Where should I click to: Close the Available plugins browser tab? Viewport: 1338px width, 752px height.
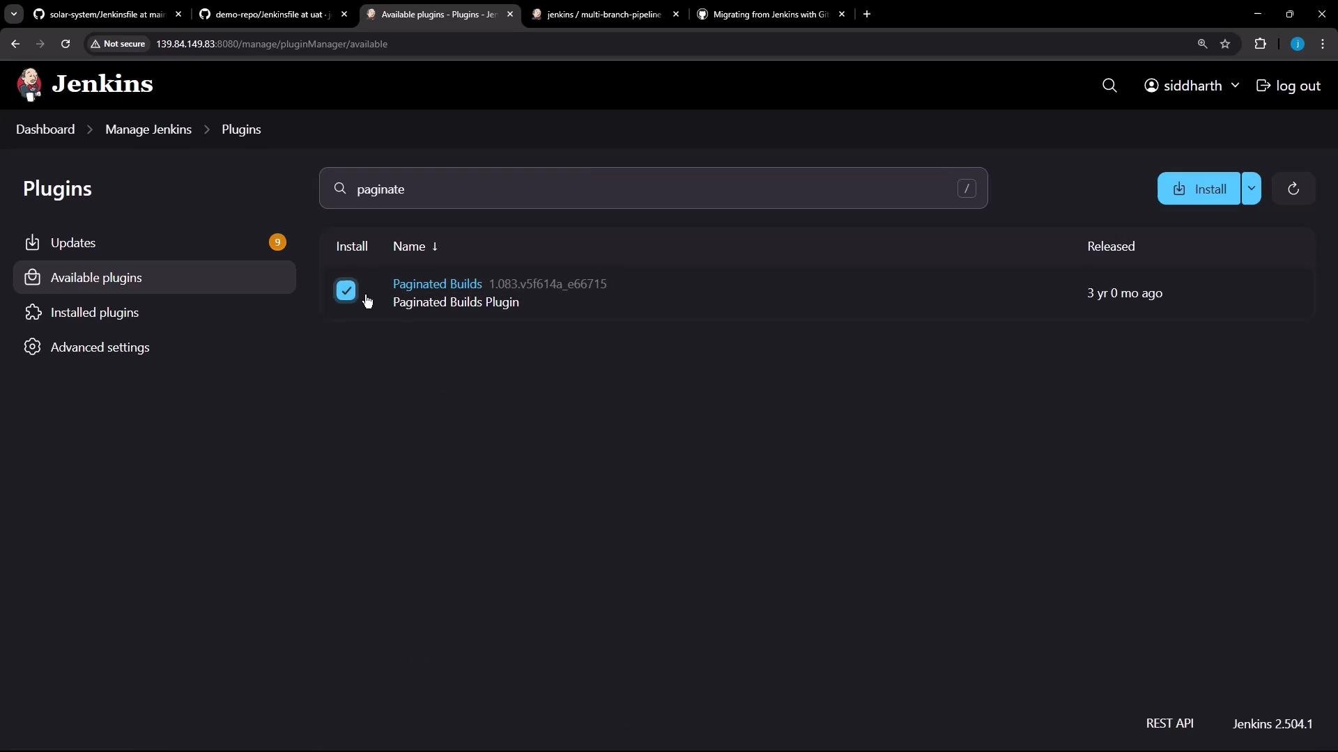click(x=510, y=14)
